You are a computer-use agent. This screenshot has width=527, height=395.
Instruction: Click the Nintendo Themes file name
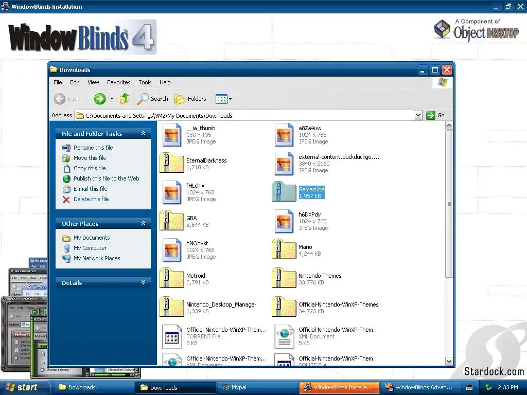[x=320, y=276]
